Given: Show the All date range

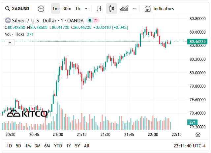Looking at the screenshot, I should point(86,146).
